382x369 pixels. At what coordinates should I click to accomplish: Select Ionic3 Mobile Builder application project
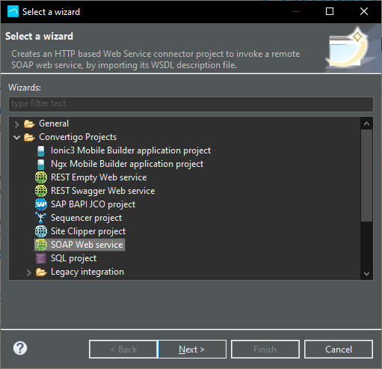[131, 150]
